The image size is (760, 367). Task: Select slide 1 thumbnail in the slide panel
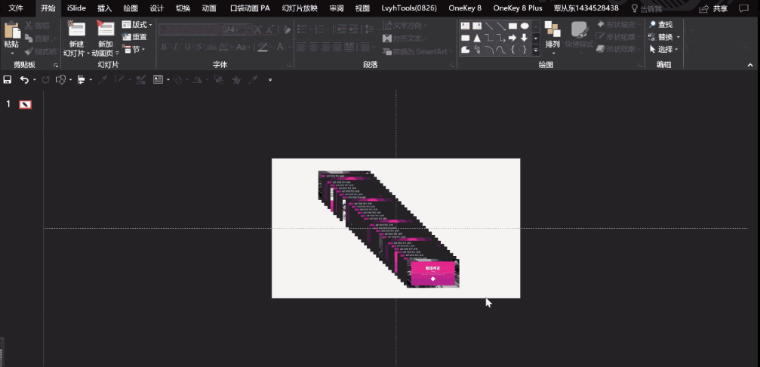26,104
